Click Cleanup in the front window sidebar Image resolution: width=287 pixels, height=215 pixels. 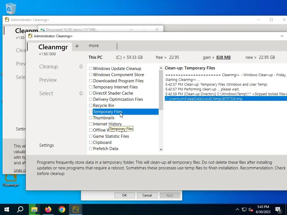(48, 67)
